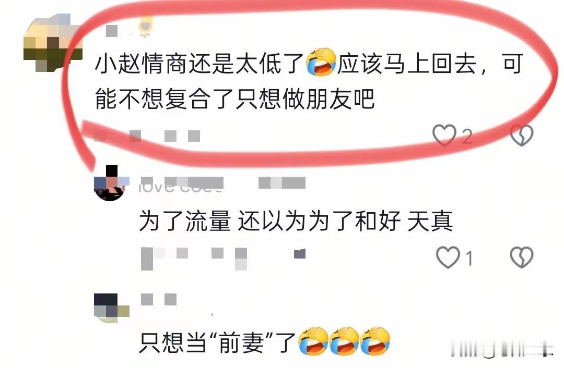Open the first commenter's pixelated avatar

pyautogui.click(x=53, y=43)
